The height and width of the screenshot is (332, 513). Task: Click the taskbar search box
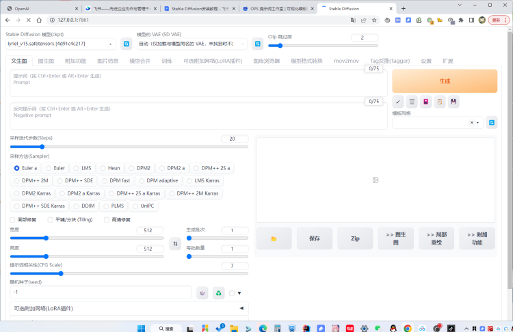(x=166, y=329)
